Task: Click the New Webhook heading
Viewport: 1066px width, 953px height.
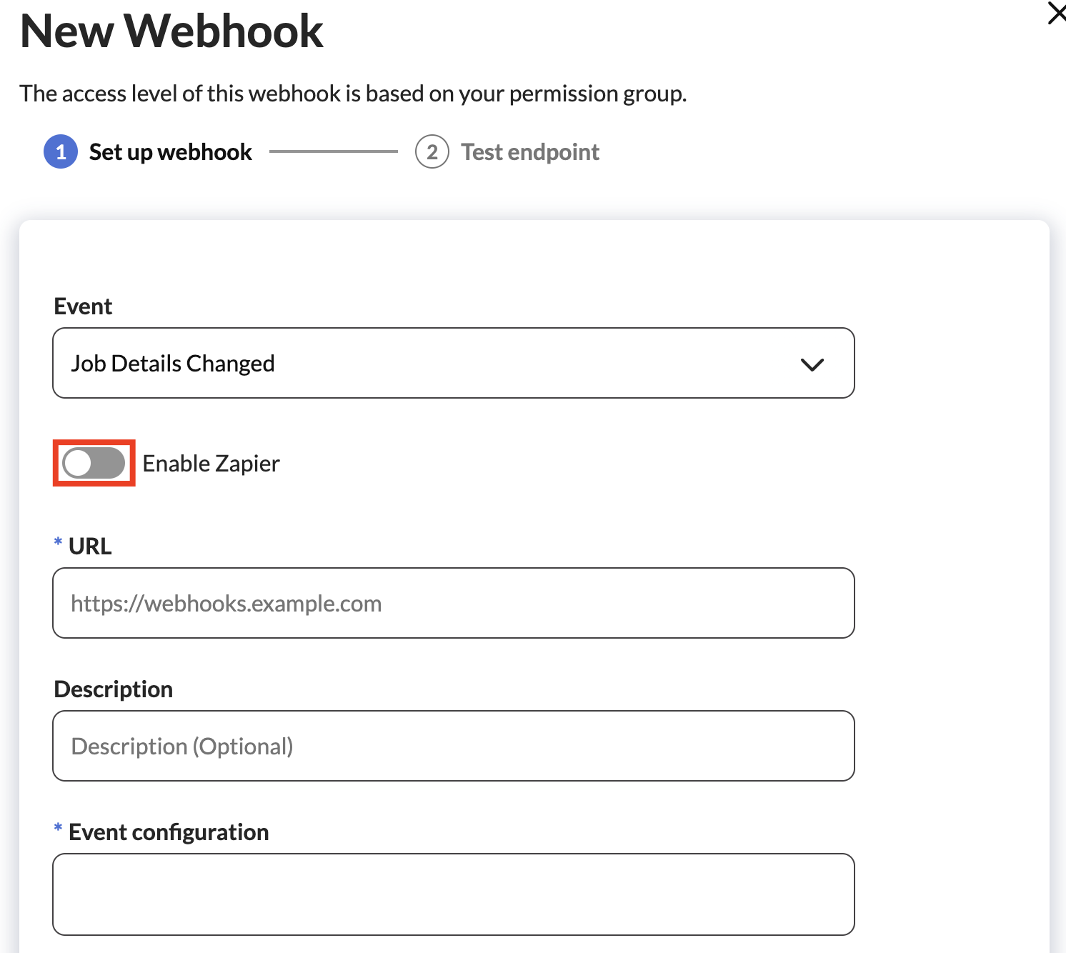Action: coord(171,31)
